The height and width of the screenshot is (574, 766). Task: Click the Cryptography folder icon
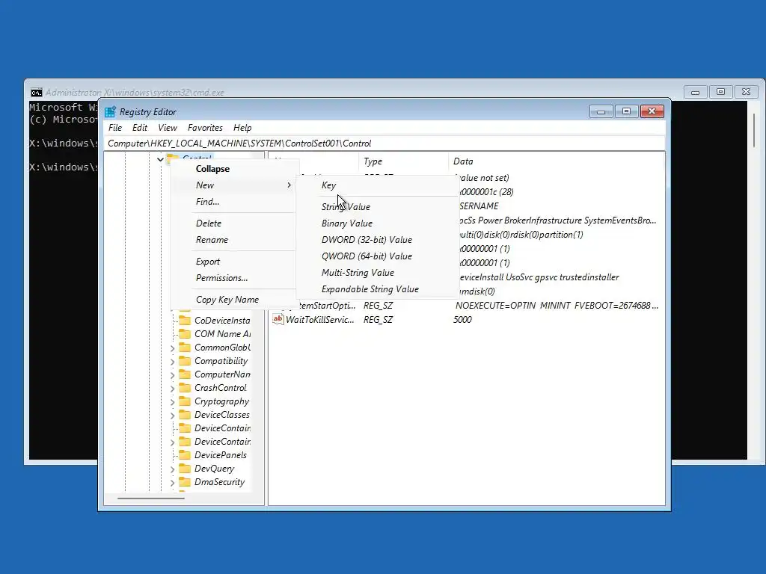click(185, 401)
